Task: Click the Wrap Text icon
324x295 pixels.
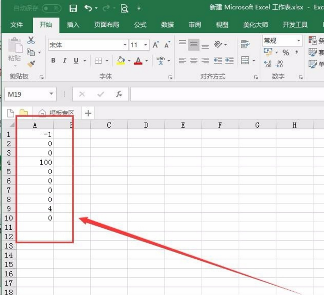Action: pyautogui.click(x=245, y=44)
